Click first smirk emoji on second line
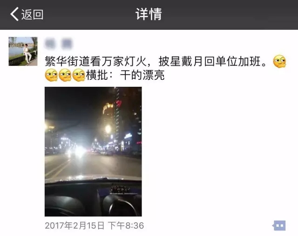The width and height of the screenshot is (298, 236). click(51, 75)
